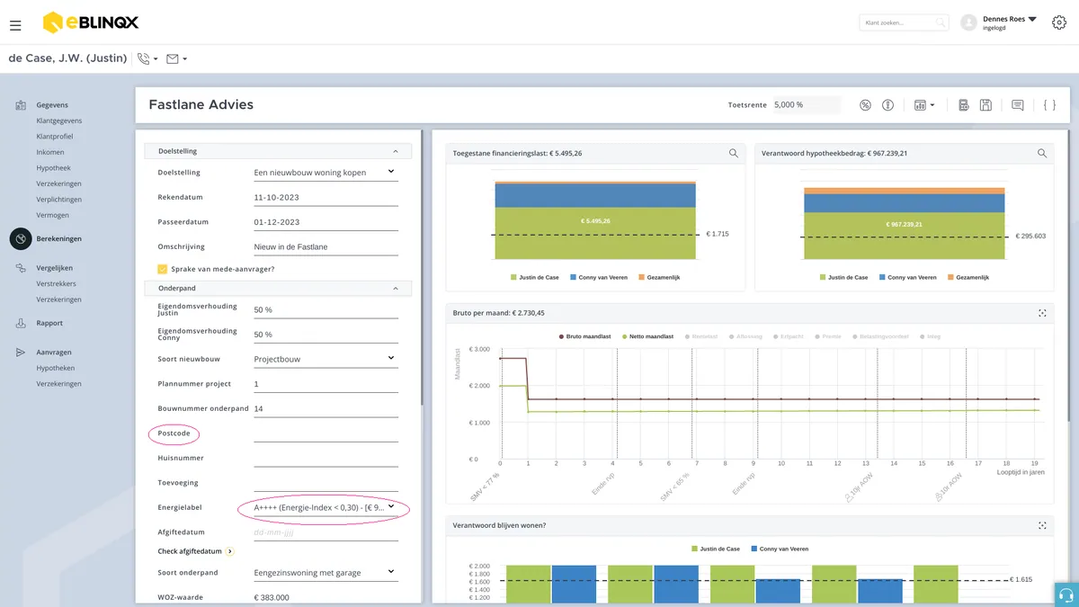The height and width of the screenshot is (607, 1079).
Task: Click the Toetsrente percentage field
Action: [x=806, y=105]
